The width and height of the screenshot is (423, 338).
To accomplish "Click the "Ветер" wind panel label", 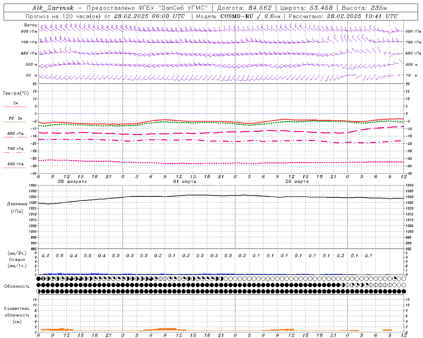I will coord(30,25).
